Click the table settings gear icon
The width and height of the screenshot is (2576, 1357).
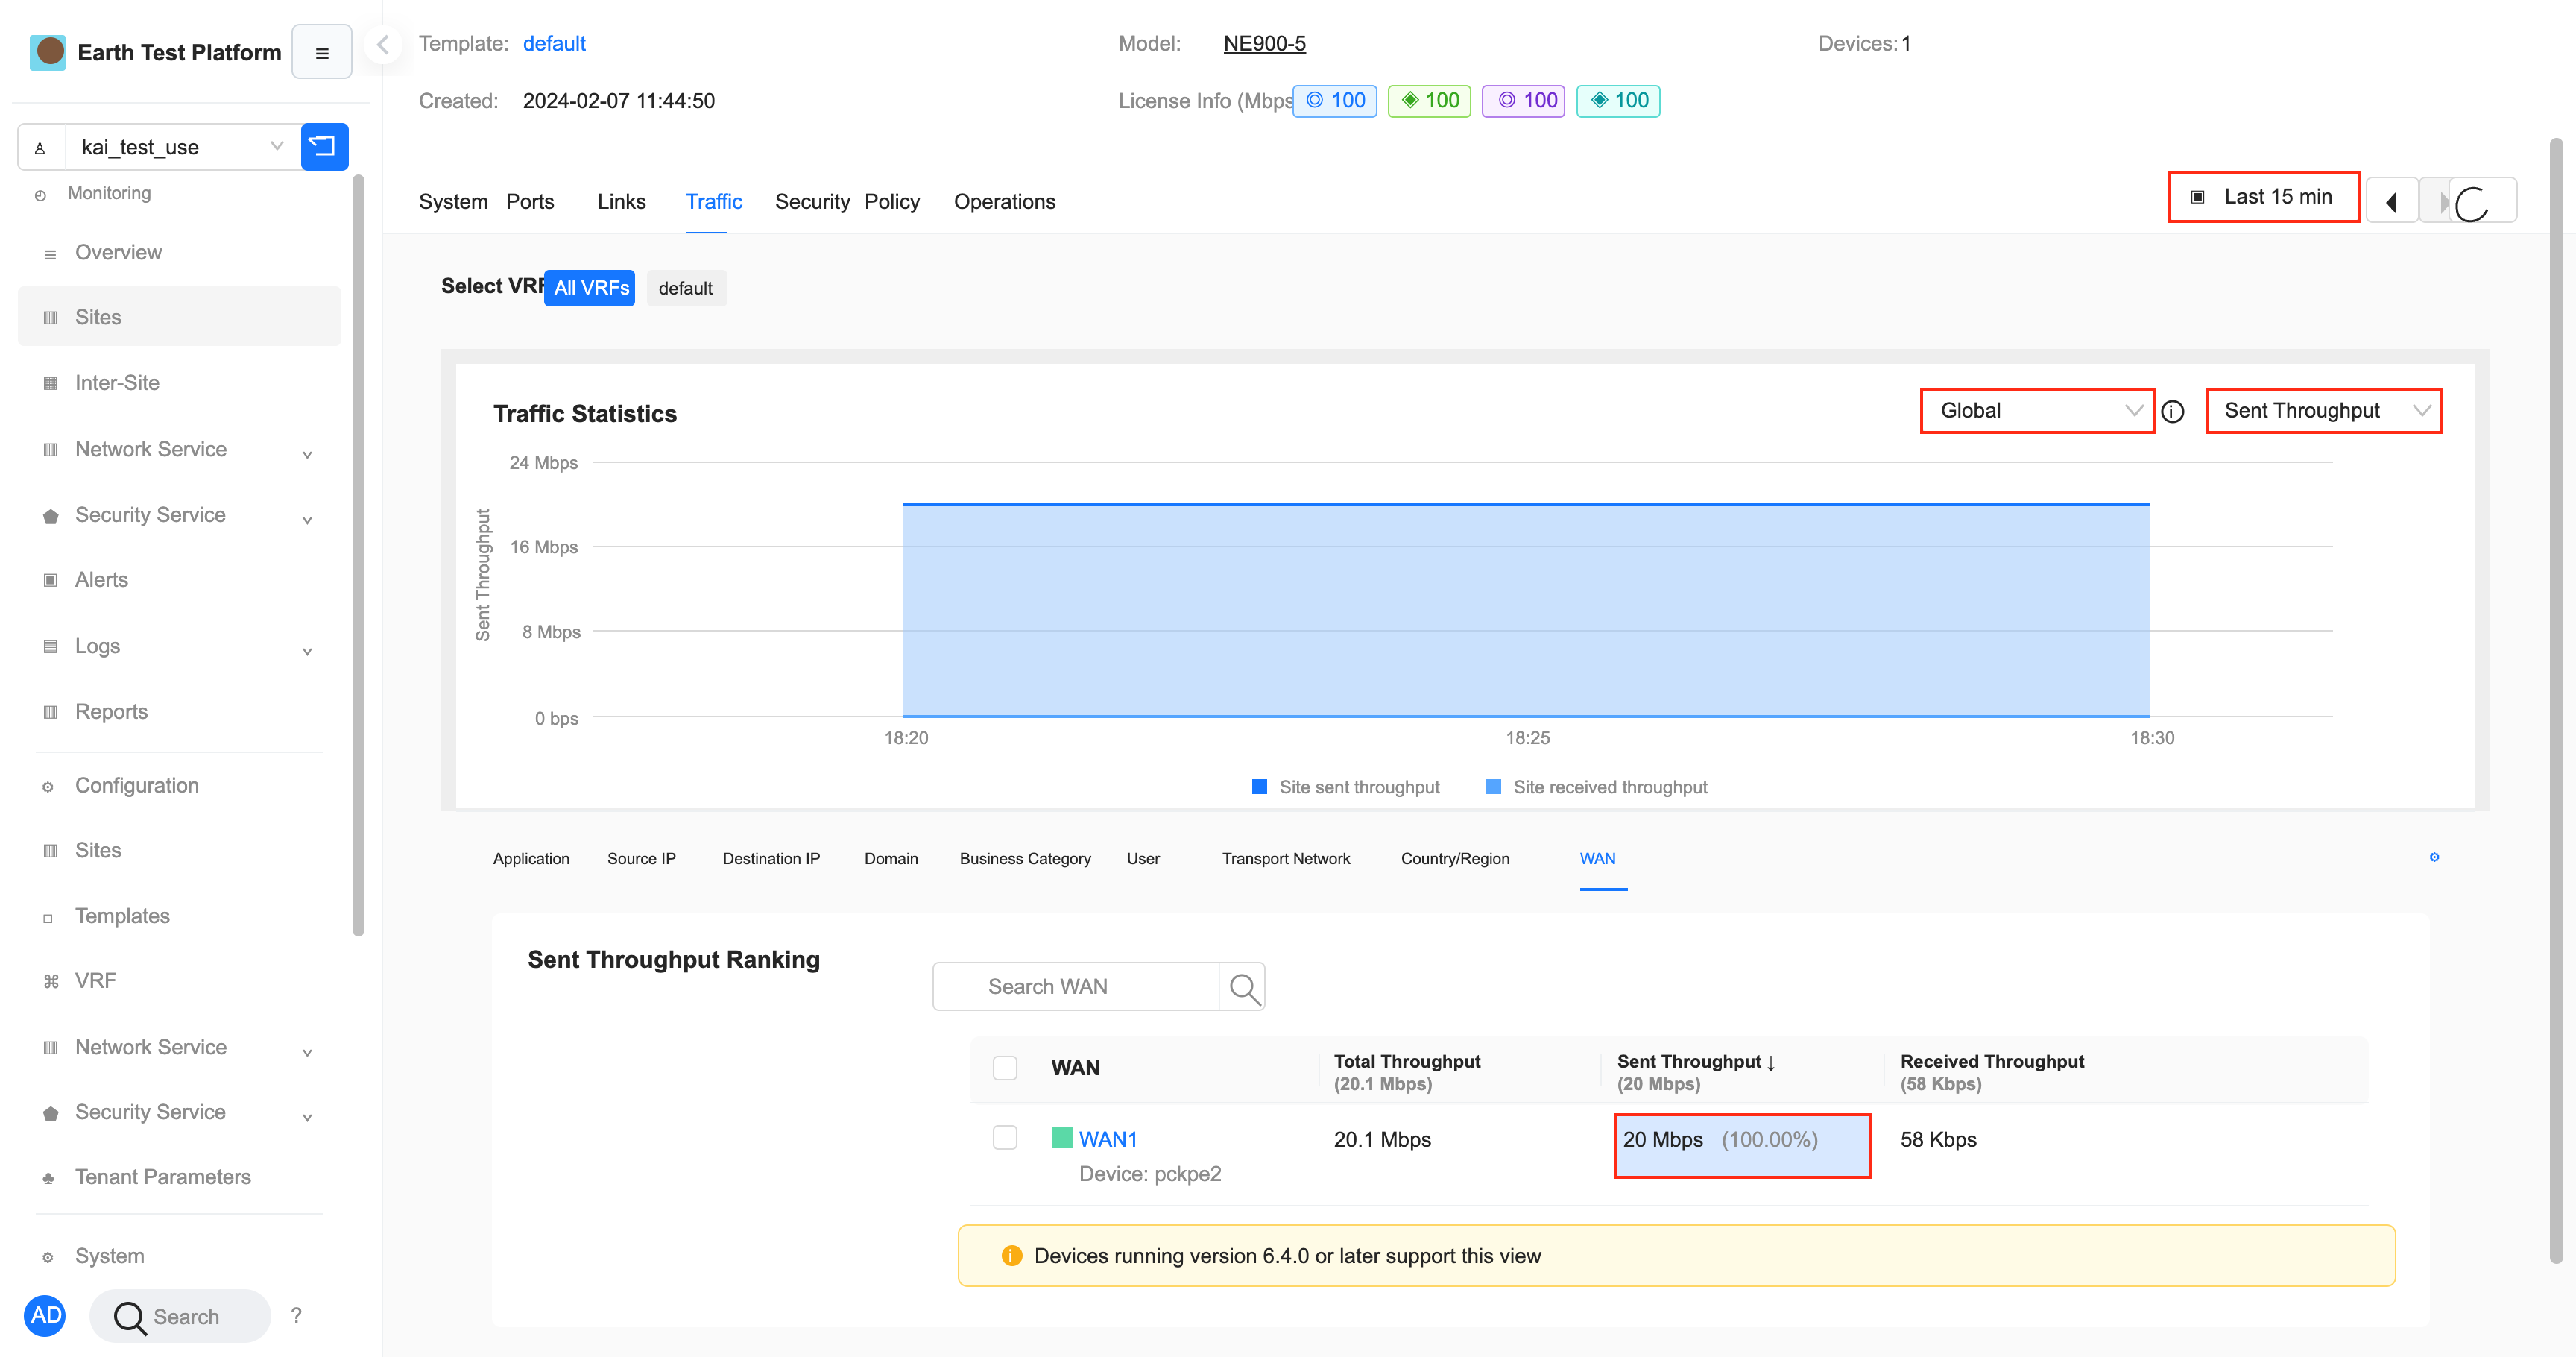pos(2434,857)
